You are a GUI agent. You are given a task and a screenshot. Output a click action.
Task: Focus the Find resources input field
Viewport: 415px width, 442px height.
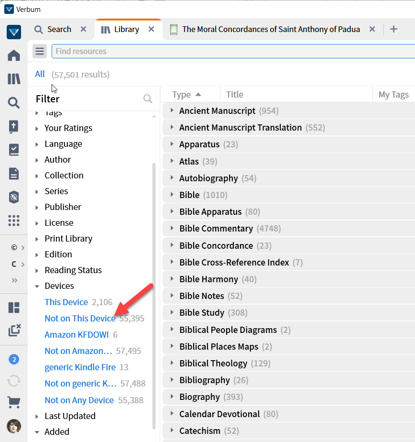coord(233,51)
